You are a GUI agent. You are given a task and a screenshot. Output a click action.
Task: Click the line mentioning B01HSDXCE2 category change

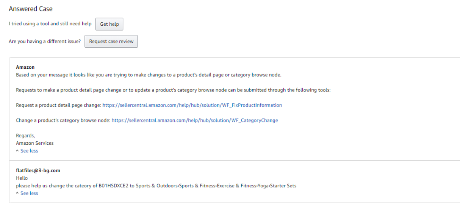pyautogui.click(x=156, y=186)
